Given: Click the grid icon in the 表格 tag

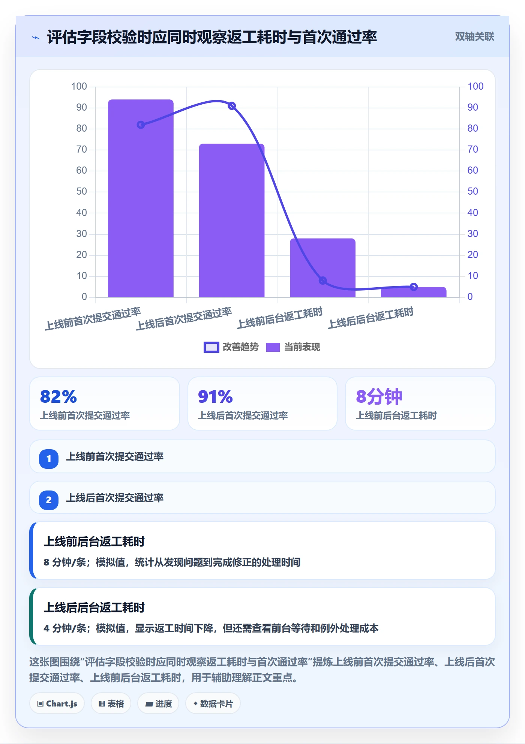Looking at the screenshot, I should click(102, 704).
